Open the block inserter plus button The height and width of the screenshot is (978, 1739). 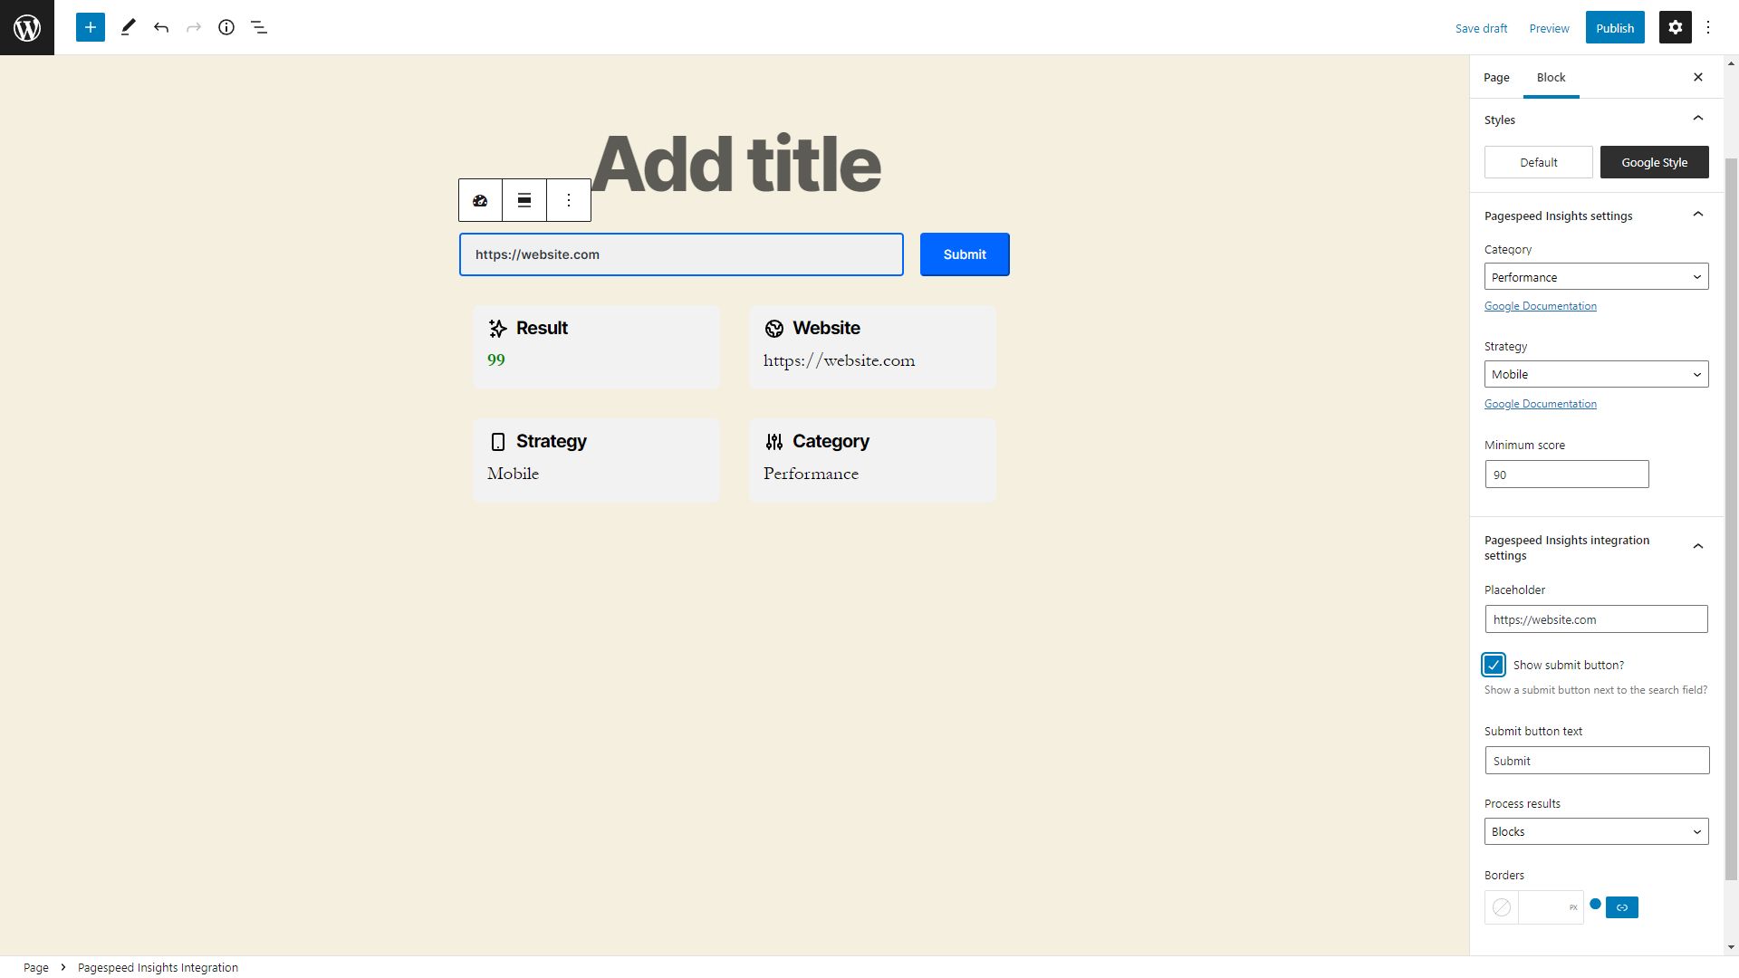[x=91, y=27]
